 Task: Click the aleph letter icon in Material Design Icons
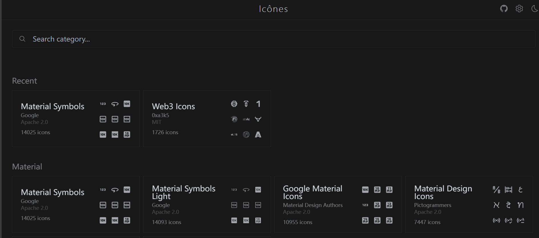(497, 205)
